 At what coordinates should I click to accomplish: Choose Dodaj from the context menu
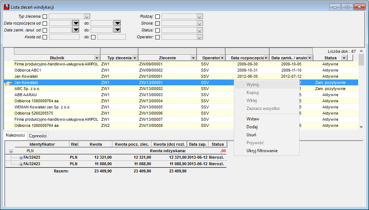click(267, 127)
